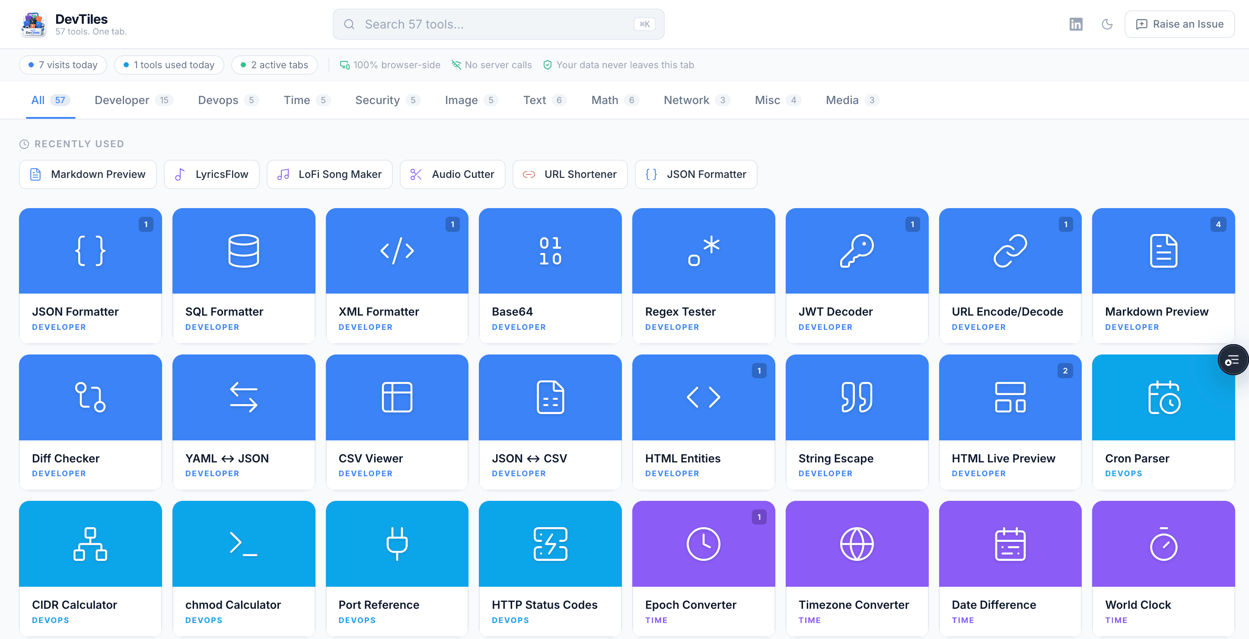1249x639 pixels.
Task: Click the 7 visits today pill
Action: (63, 65)
